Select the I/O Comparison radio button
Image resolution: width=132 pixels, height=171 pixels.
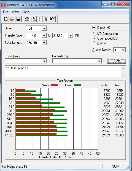point(94,33)
